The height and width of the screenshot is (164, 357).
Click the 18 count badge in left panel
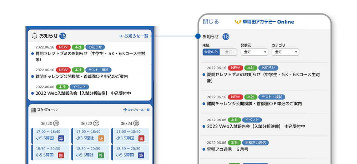click(62, 36)
